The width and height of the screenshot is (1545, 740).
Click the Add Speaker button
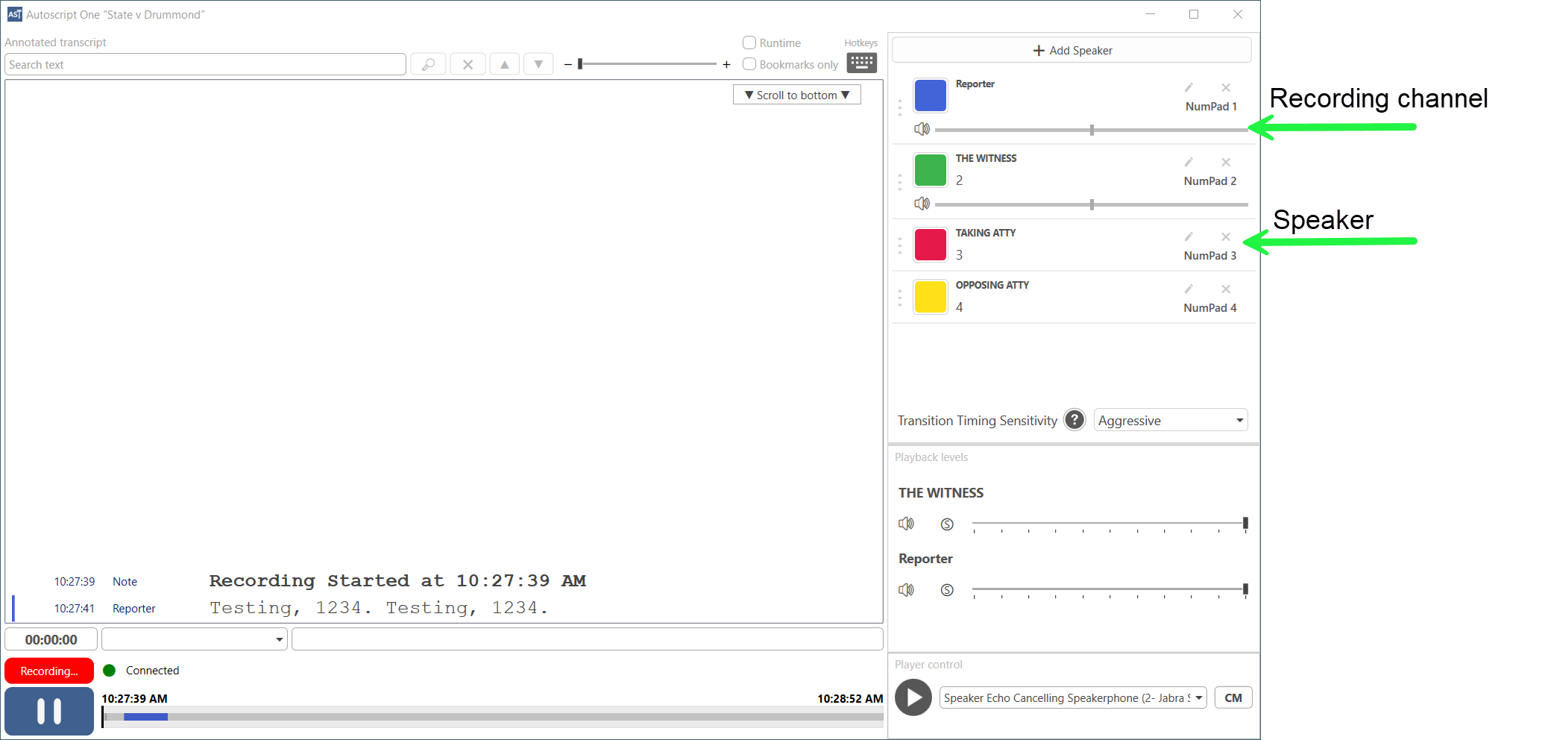[x=1072, y=51]
